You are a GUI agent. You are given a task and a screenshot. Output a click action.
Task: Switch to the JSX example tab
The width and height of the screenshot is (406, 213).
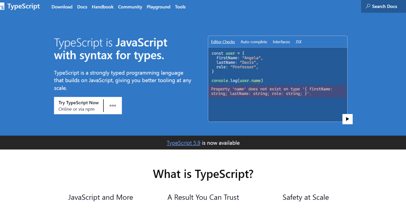click(299, 42)
